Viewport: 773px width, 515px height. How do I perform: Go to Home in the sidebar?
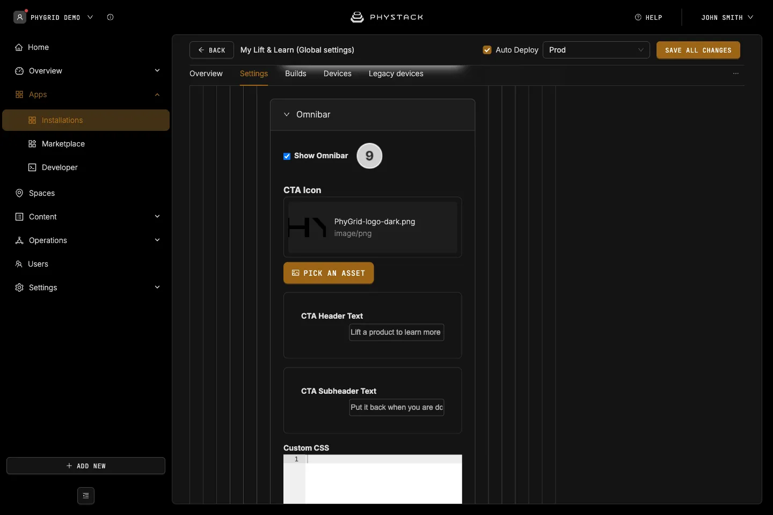click(x=86, y=47)
